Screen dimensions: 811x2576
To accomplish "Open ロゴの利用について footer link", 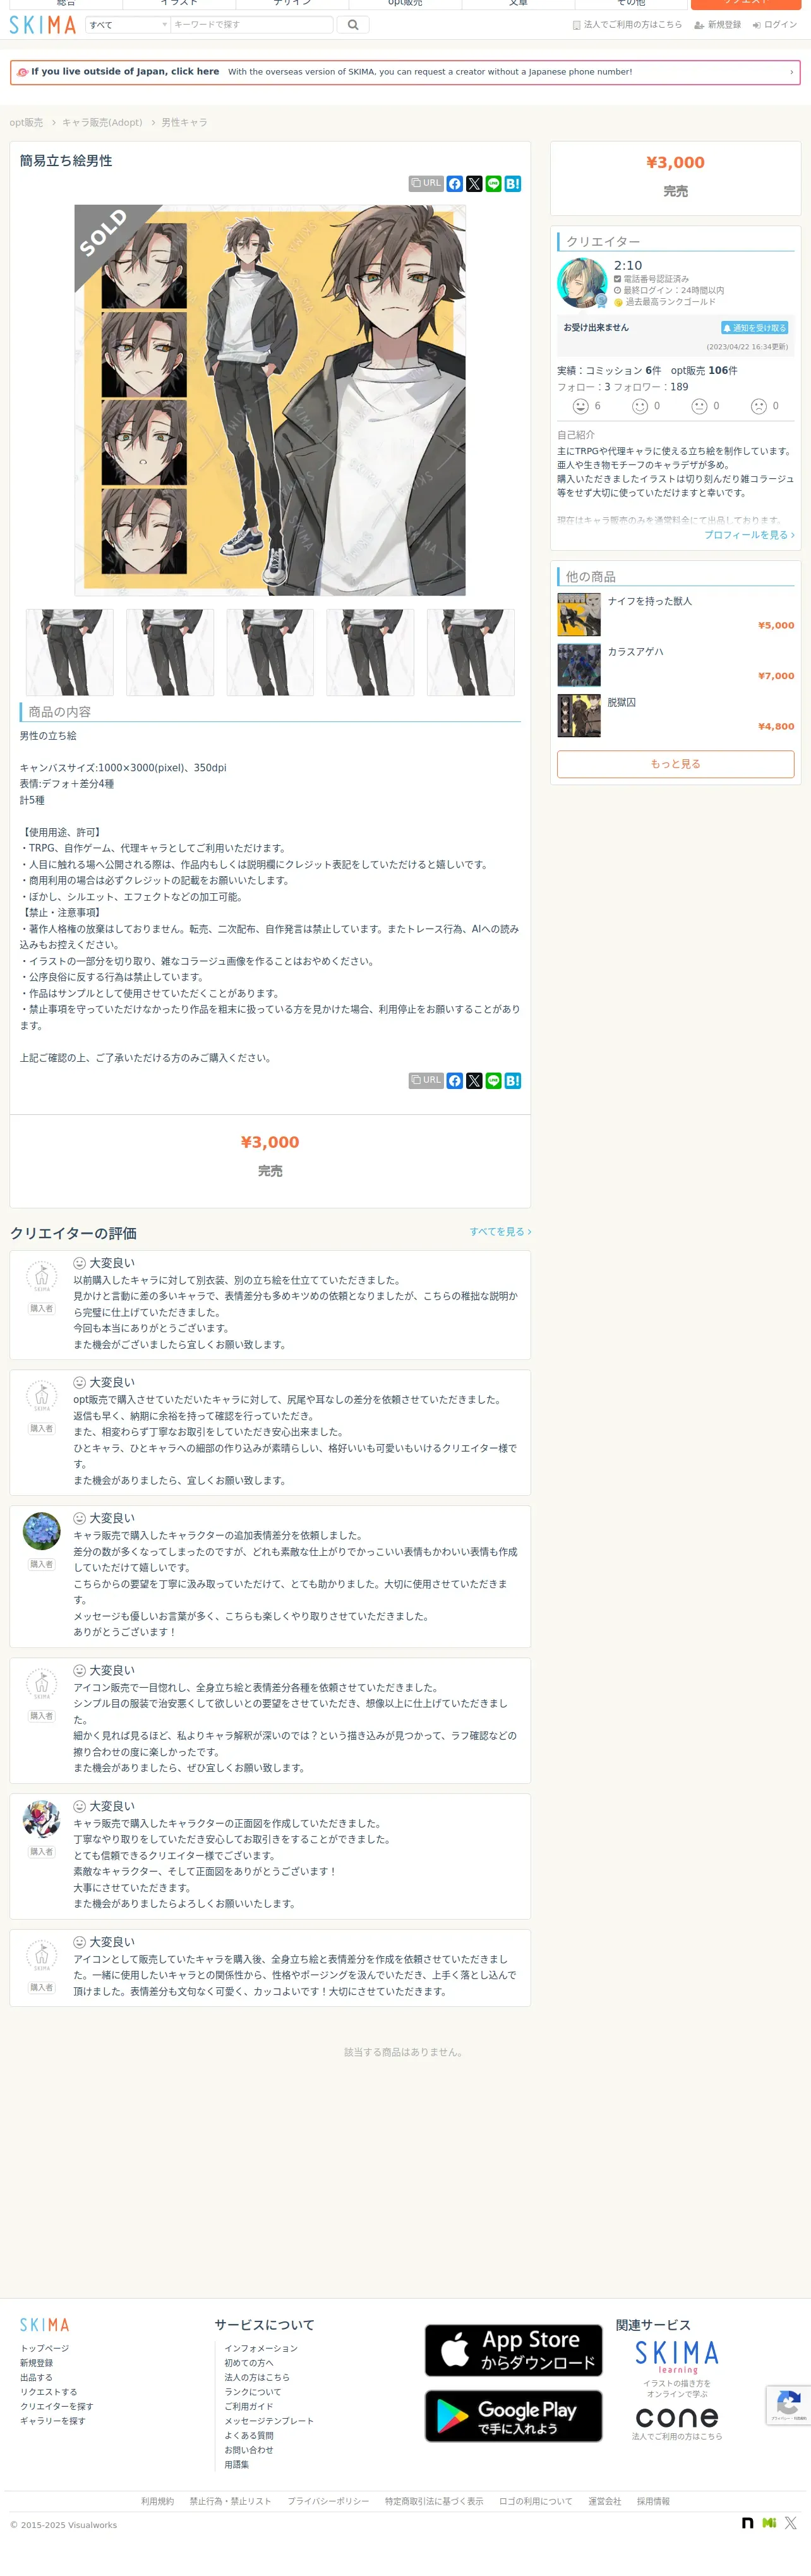I will (x=536, y=2501).
